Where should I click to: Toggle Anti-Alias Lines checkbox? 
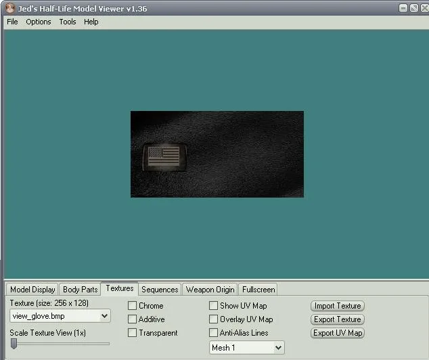214,333
